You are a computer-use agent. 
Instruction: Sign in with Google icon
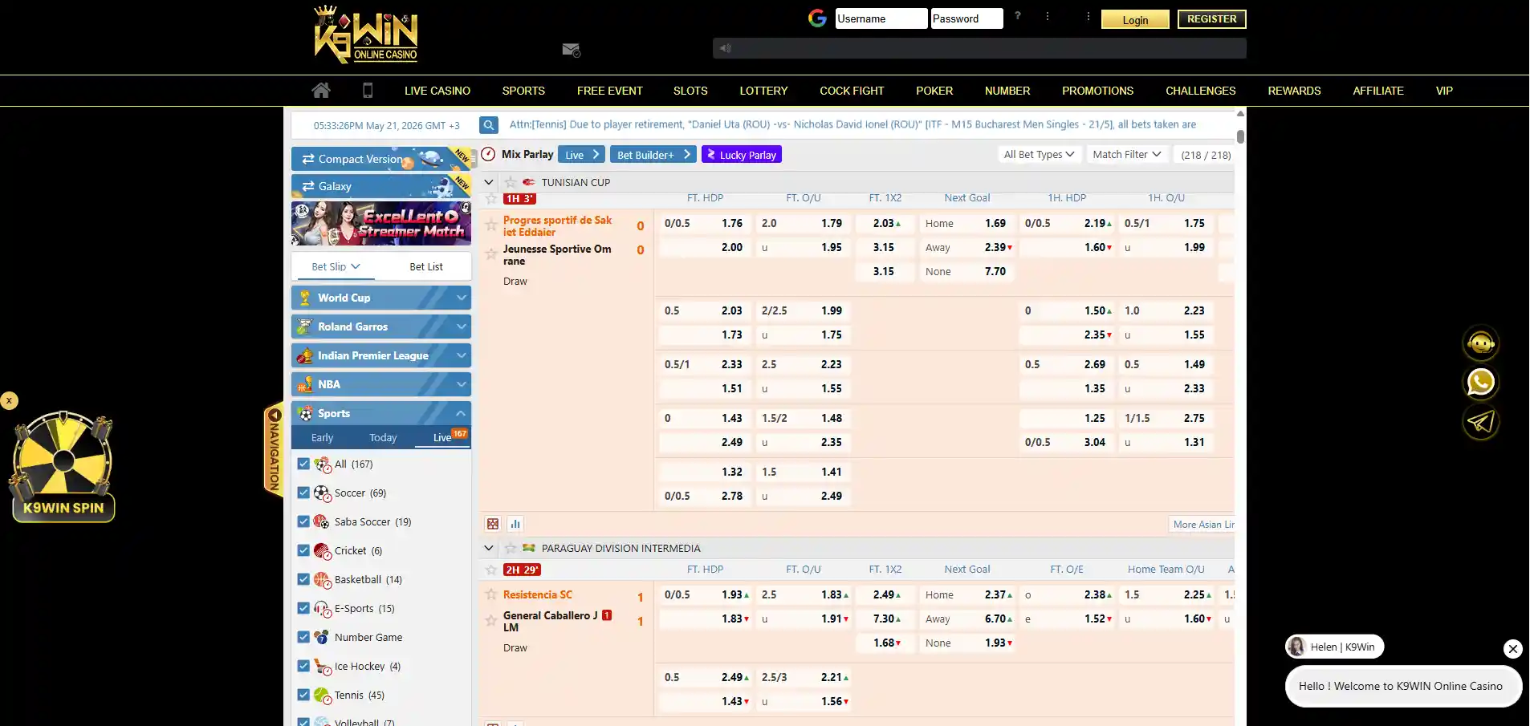point(817,18)
